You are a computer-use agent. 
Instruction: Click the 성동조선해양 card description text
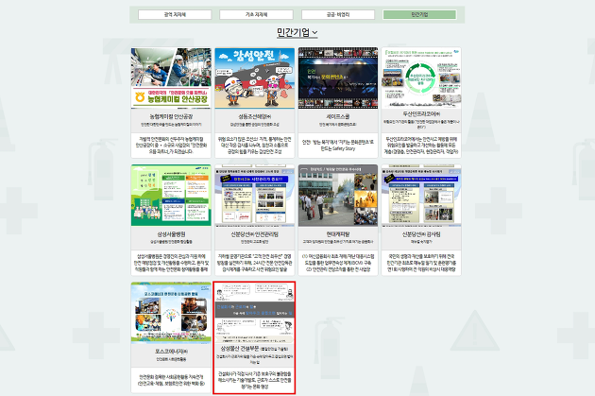(x=255, y=145)
